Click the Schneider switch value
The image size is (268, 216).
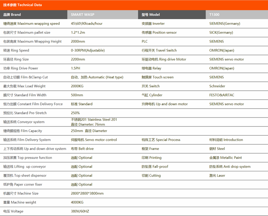pos(217,86)
